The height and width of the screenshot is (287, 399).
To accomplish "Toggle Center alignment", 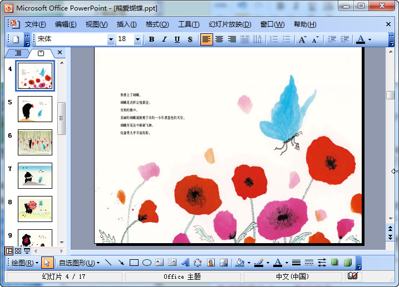I will click(x=219, y=39).
